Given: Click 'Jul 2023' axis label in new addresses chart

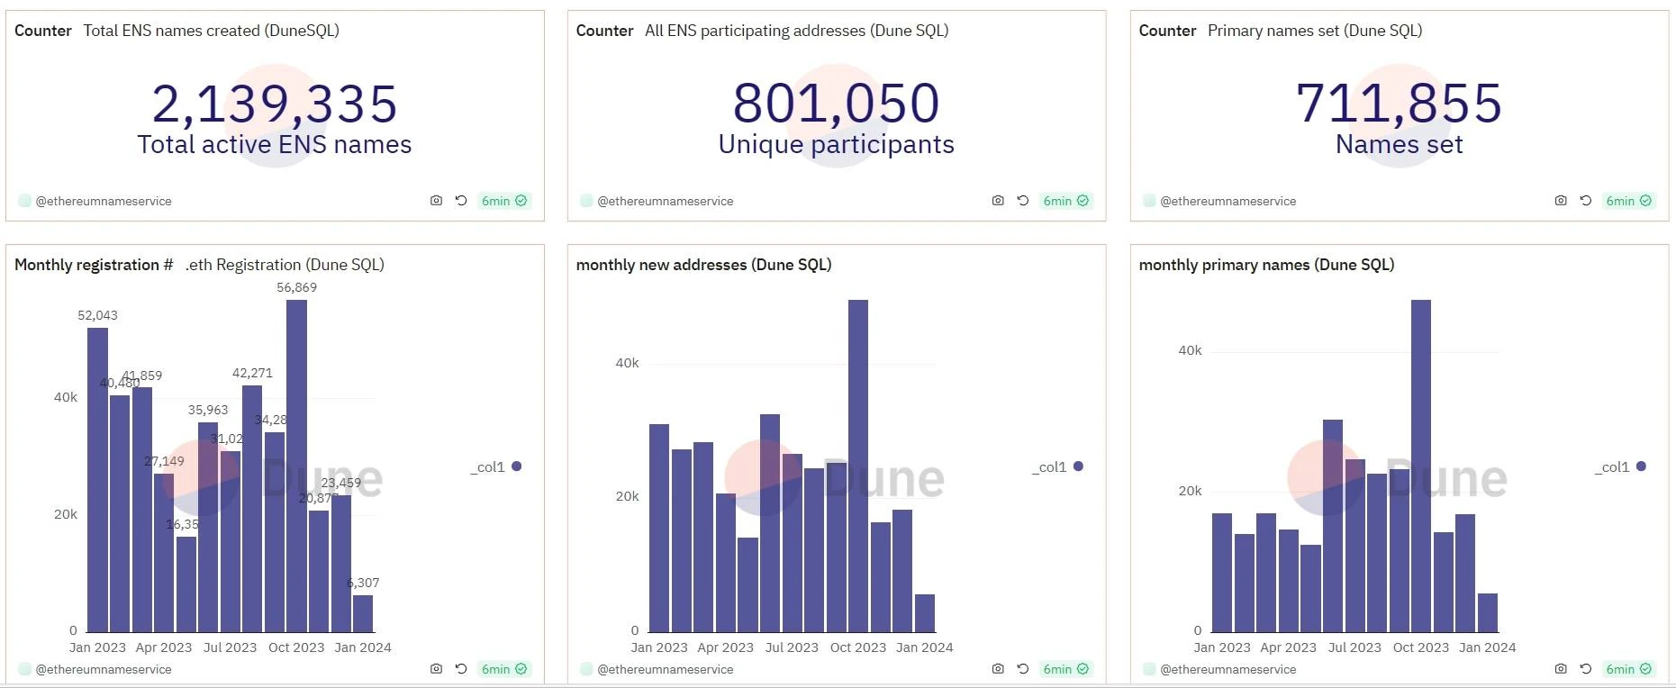Looking at the screenshot, I should coord(792,647).
